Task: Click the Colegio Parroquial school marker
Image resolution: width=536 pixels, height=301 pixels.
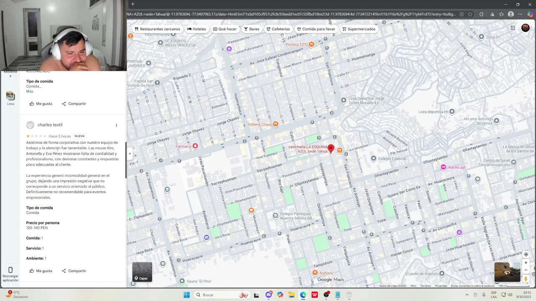Action: coord(275,216)
